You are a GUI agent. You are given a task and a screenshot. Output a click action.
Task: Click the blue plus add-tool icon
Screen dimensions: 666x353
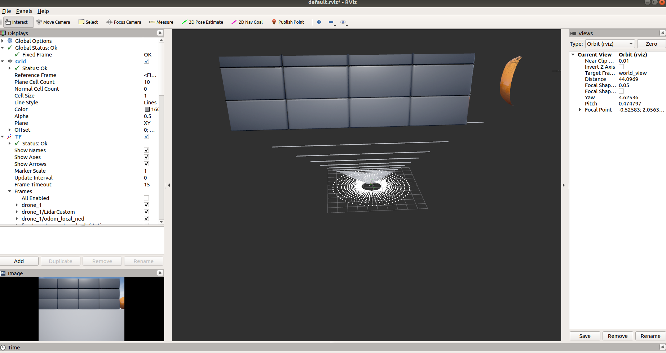coord(319,22)
